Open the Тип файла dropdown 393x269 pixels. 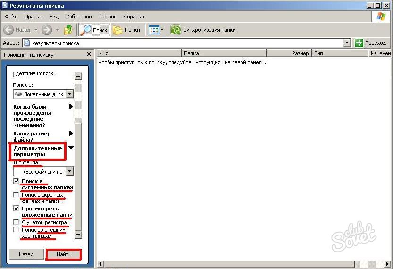tap(70, 171)
